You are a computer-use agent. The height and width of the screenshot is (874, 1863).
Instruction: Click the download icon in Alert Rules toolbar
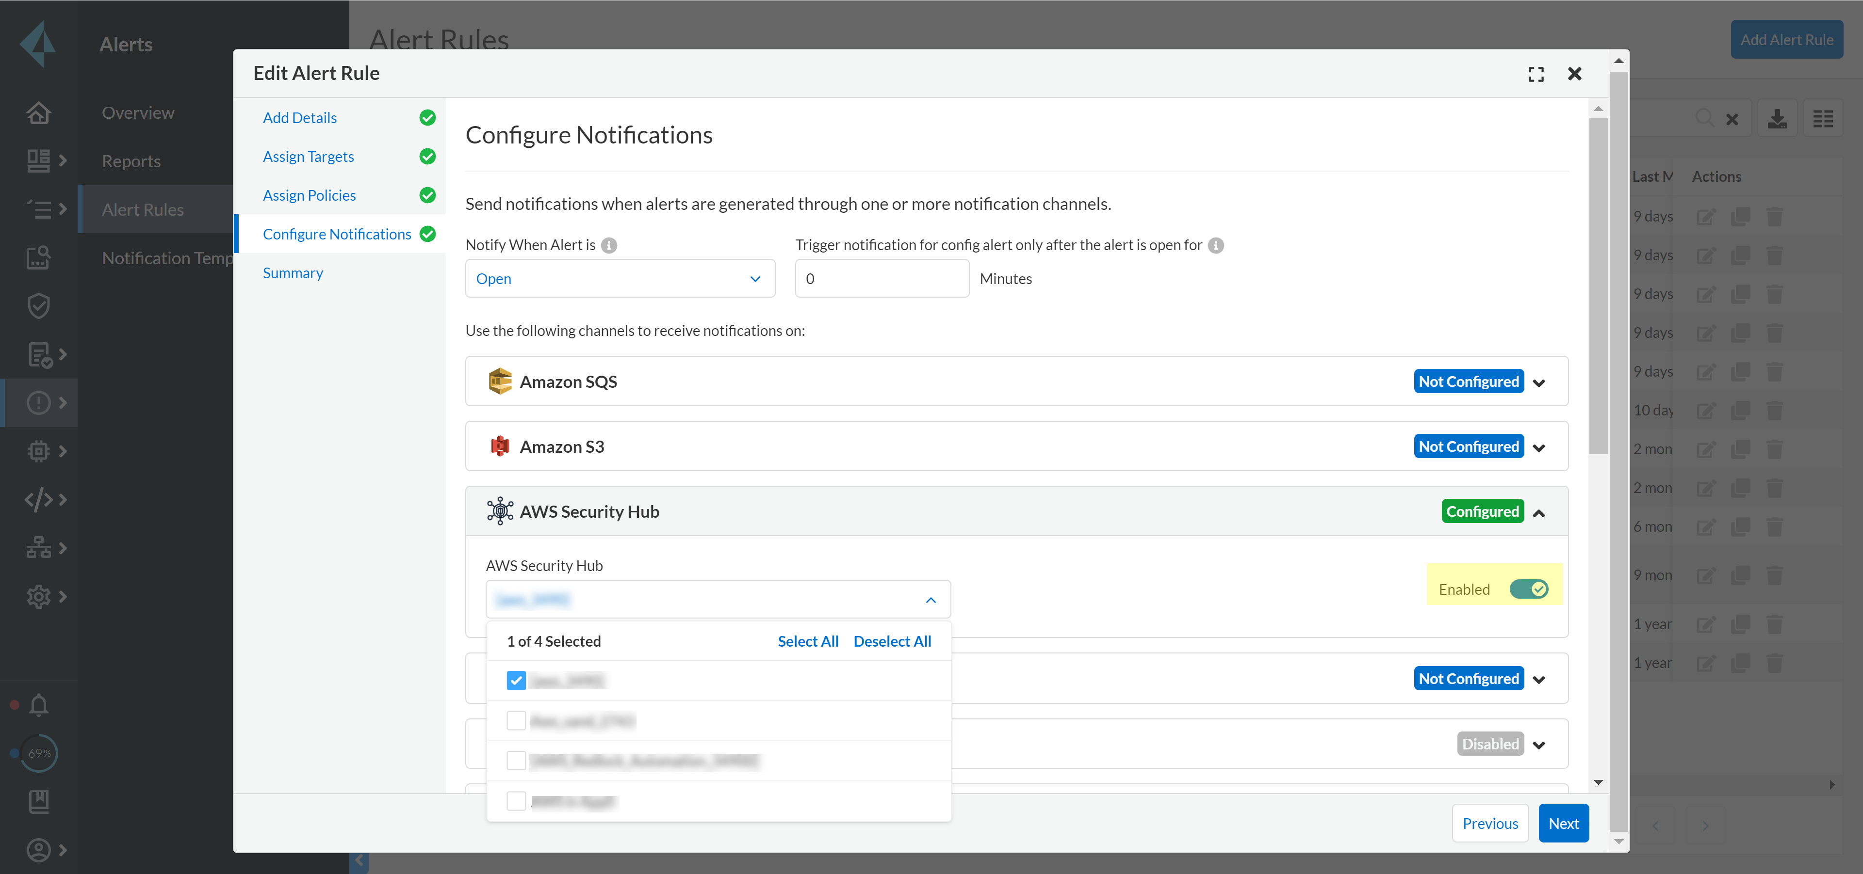coord(1777,118)
